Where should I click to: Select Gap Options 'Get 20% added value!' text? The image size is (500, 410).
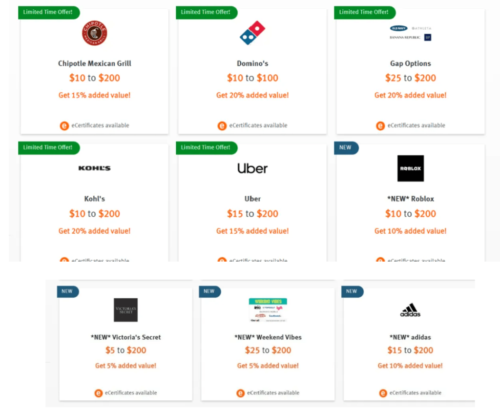[x=410, y=95]
